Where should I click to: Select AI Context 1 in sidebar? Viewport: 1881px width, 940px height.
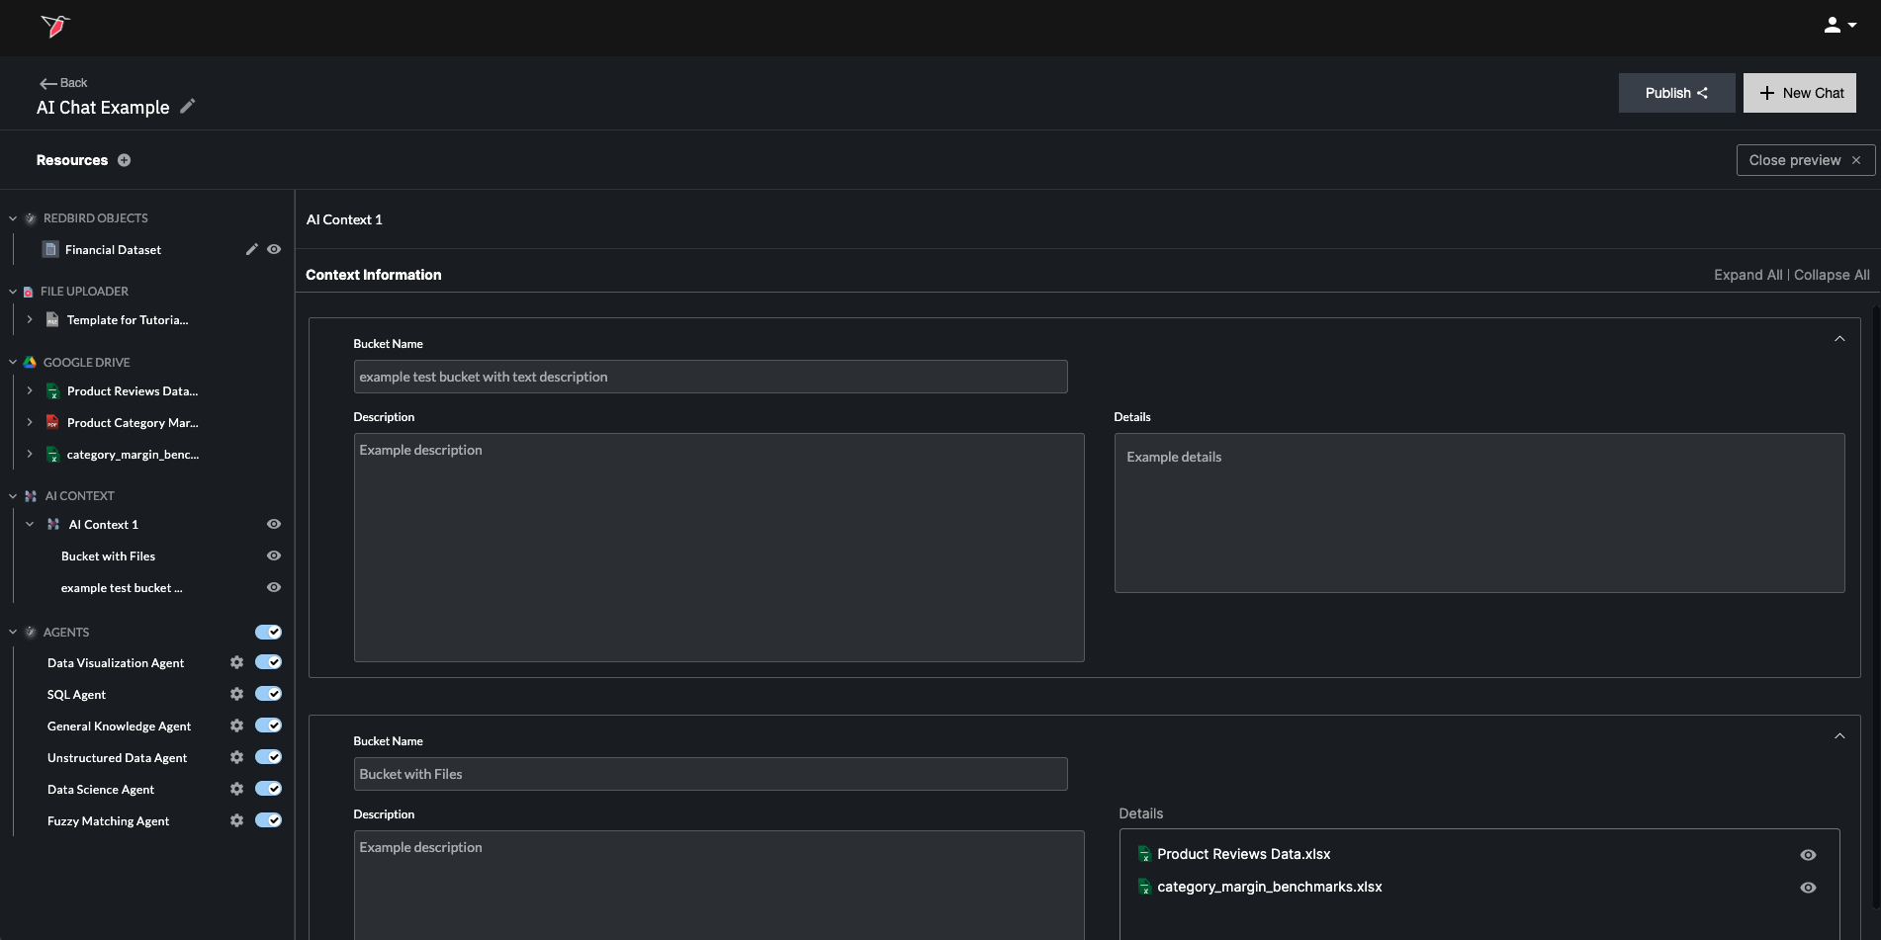click(x=103, y=525)
